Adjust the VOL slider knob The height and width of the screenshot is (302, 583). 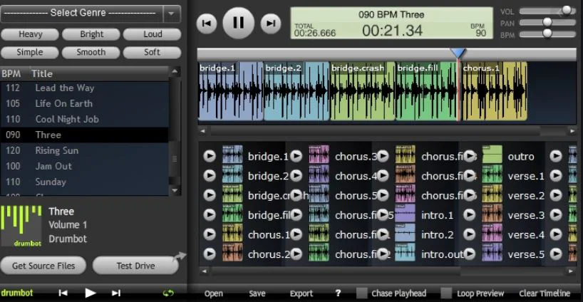567,11
